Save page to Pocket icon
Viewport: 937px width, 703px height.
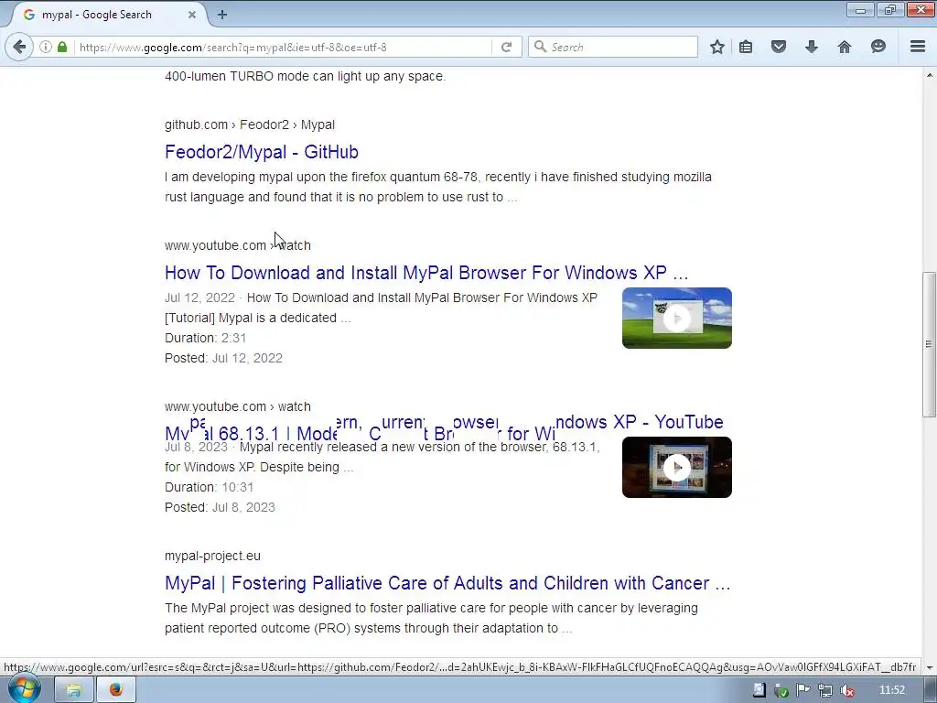778,47
